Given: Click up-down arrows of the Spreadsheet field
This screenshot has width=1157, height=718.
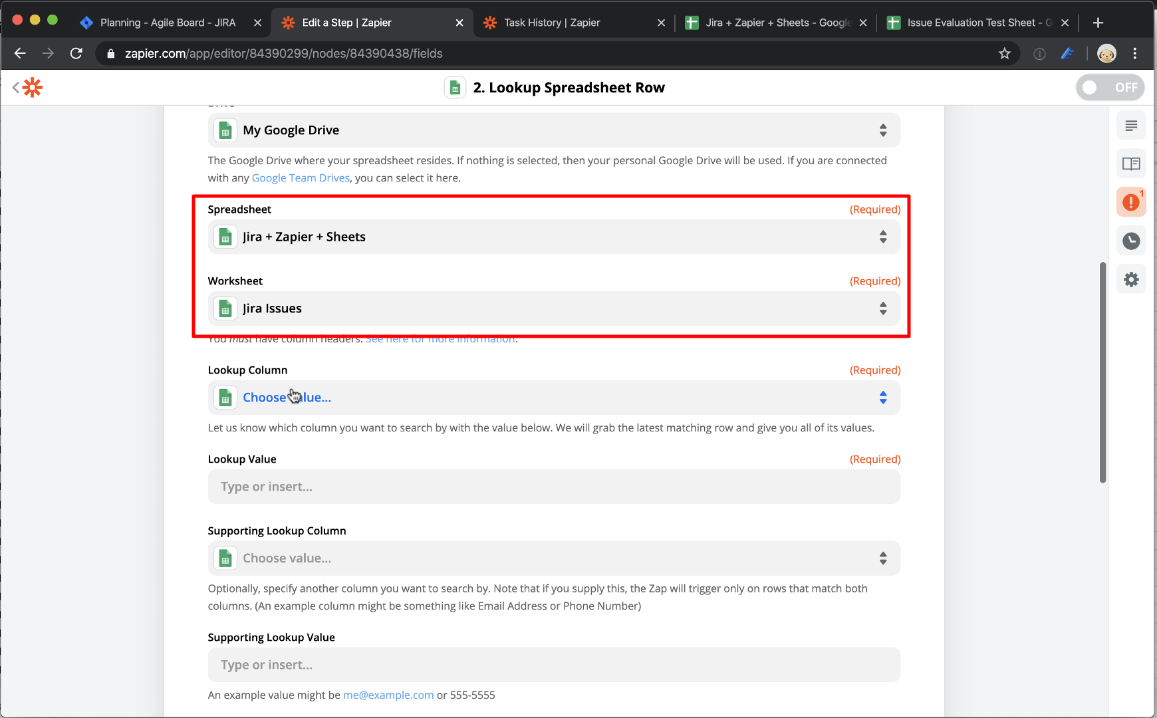Looking at the screenshot, I should (883, 237).
